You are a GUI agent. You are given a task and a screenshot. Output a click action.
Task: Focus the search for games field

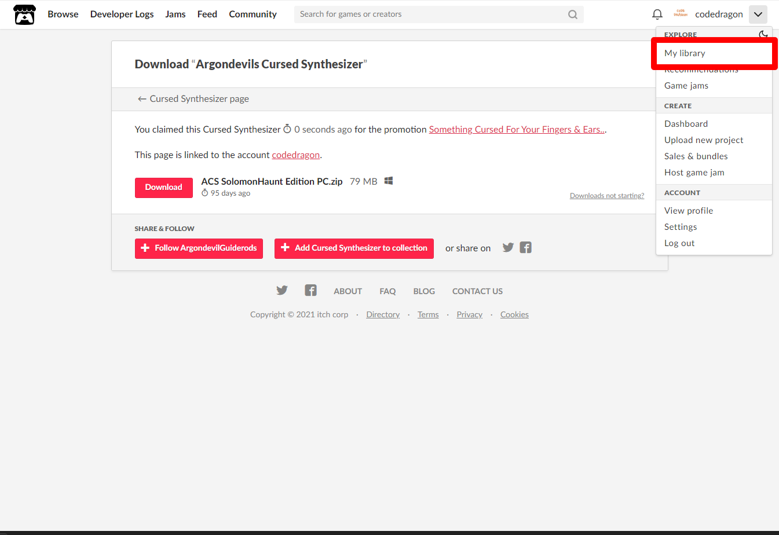tap(439, 14)
